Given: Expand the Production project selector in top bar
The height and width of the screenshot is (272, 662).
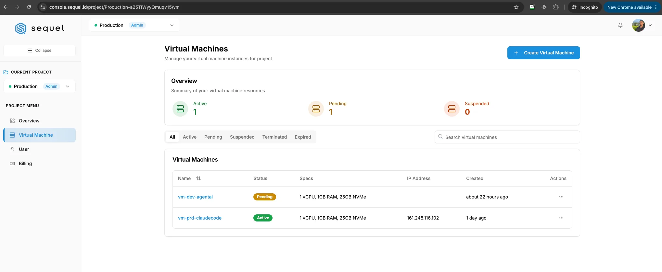Looking at the screenshot, I should point(134,25).
